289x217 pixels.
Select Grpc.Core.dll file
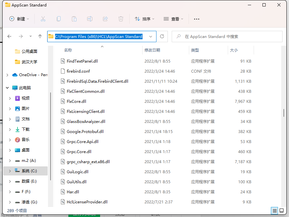[79, 152]
